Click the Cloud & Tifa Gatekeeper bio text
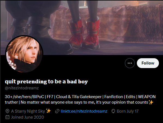Screen dimensions: 163x123 tap(79, 97)
